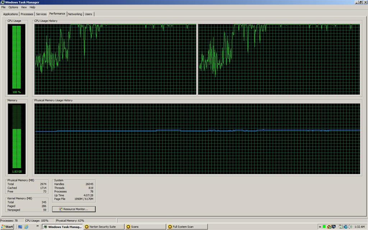Expand quick launch overflow chevron

(x=37, y=226)
